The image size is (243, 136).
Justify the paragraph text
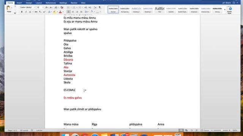[x=81, y=12]
